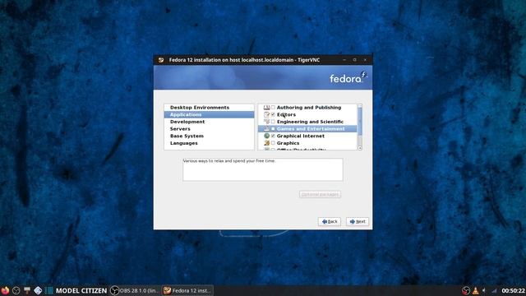The width and height of the screenshot is (526, 296).
Task: Uncheck the Graphical Internet checkbox
Action: click(273, 136)
